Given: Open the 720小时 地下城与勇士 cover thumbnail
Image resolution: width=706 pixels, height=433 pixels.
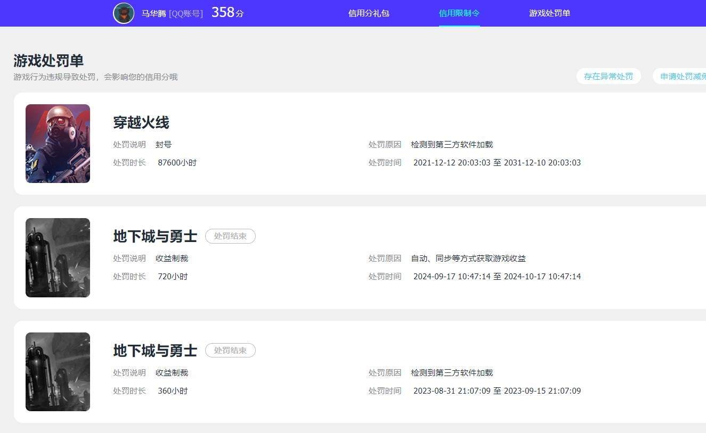Looking at the screenshot, I should tap(58, 257).
